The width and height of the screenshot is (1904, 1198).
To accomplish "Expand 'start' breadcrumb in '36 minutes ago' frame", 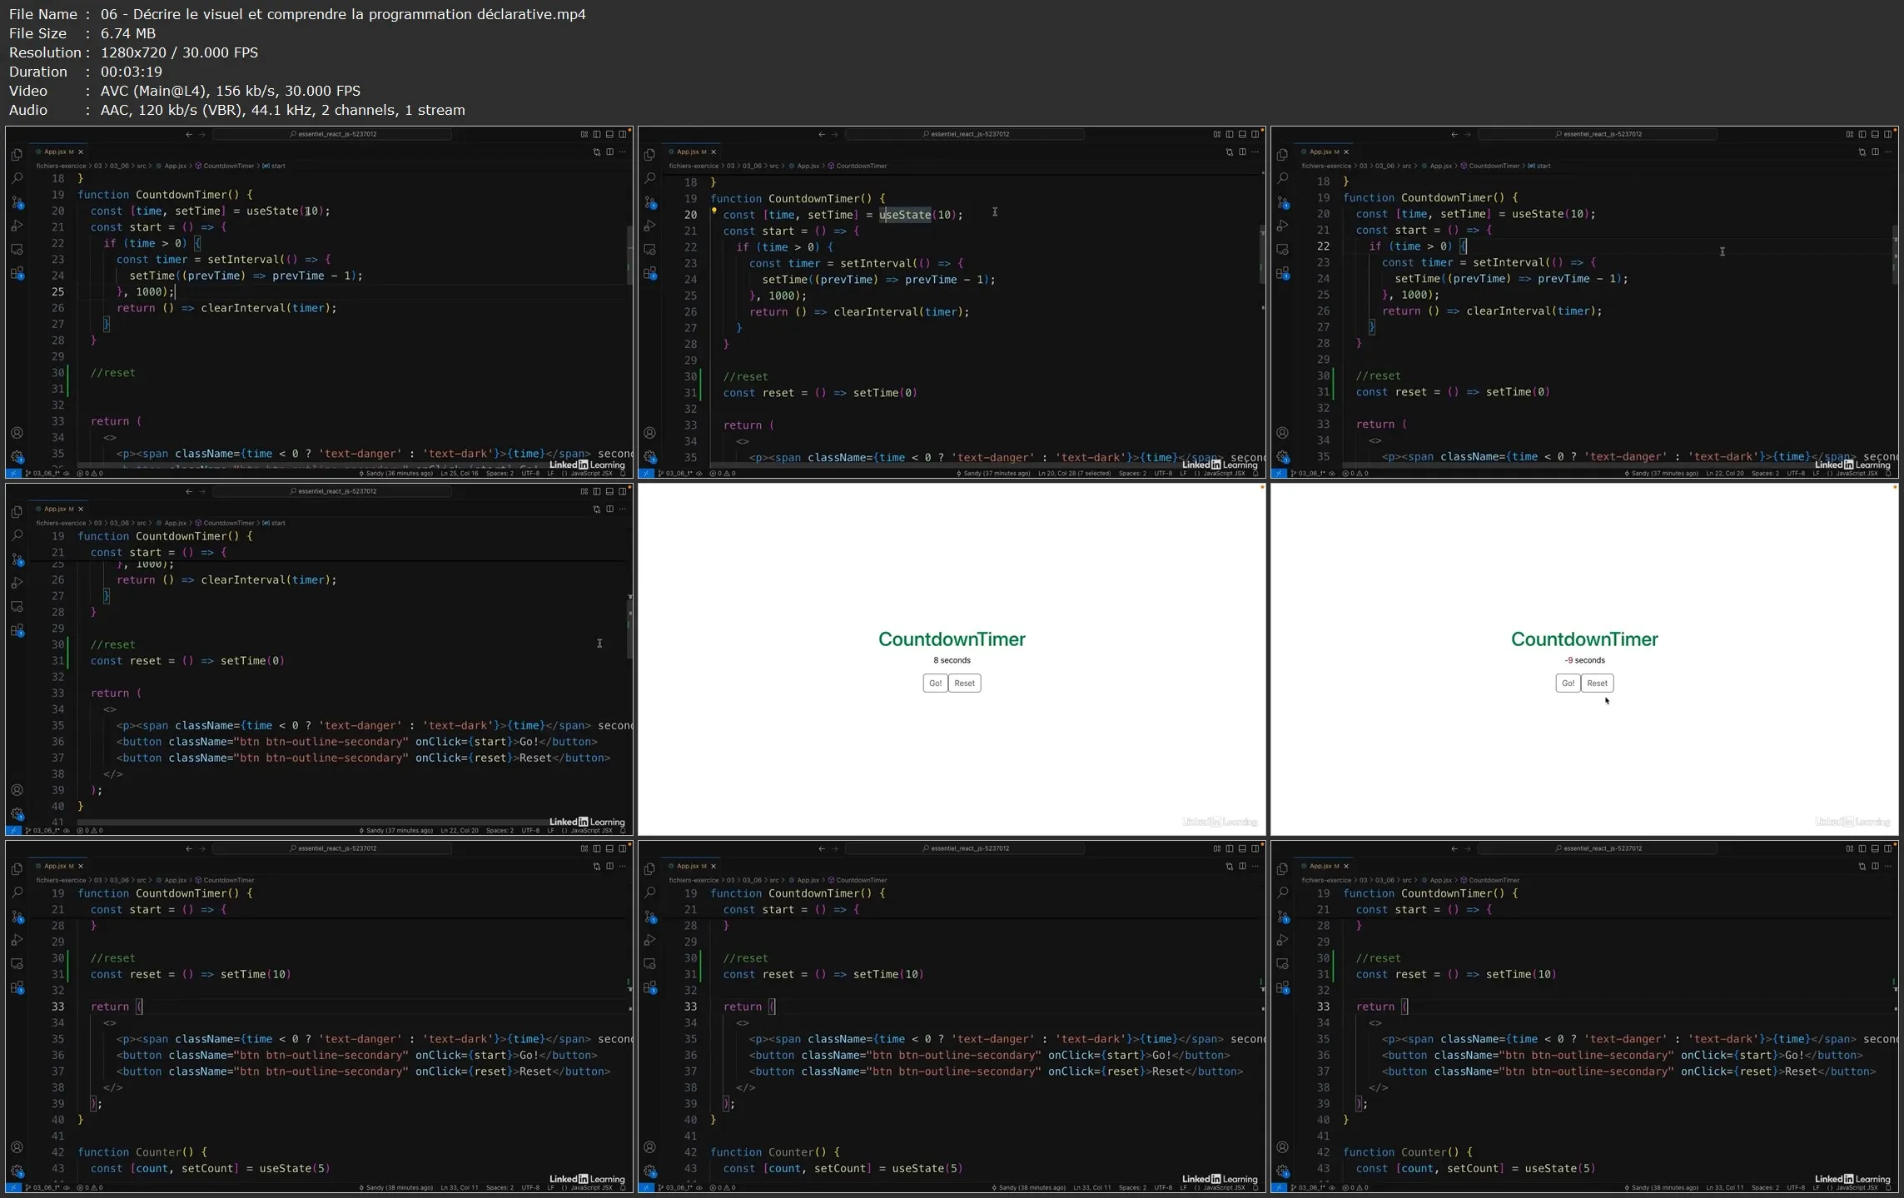I will pyautogui.click(x=274, y=166).
